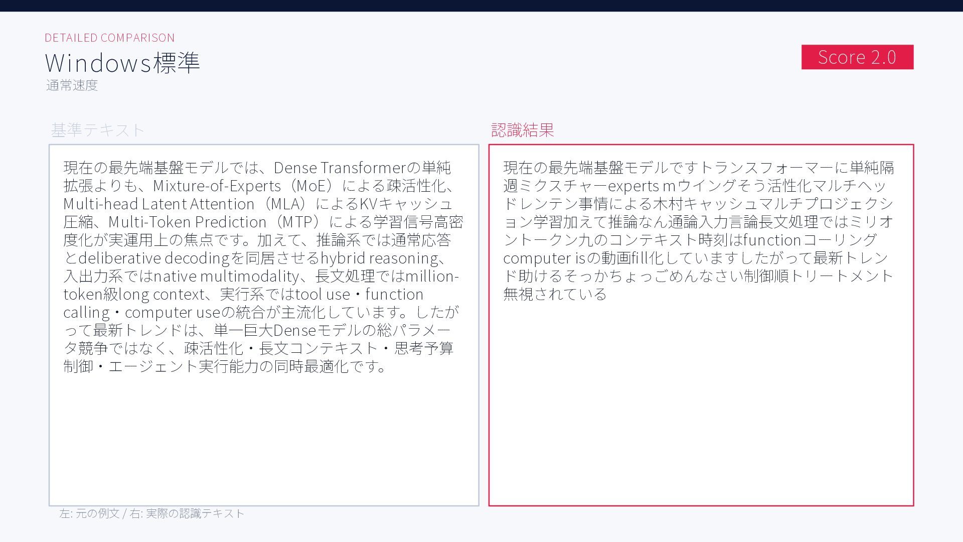The image size is (963, 542).
Task: Click the Score 2.0 badge
Action: click(x=857, y=57)
